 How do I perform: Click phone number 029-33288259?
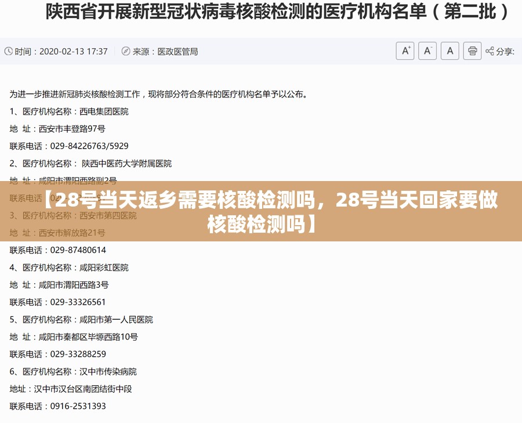(78, 354)
